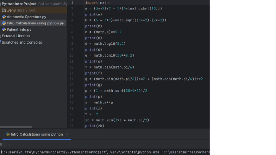The width and height of the screenshot is (276, 155).
Task: Click the External Libraries icon
Action: click(x=1, y=36)
